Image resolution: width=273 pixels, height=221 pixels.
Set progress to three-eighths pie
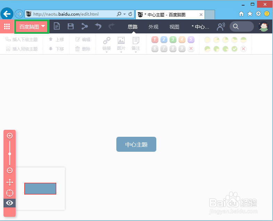(x=234, y=40)
